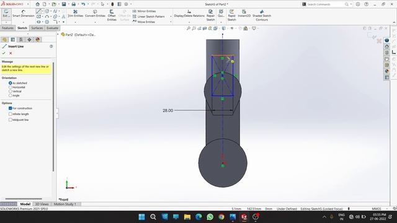The image size is (397, 223).
Task: Toggle Instant2D
Action: click(244, 14)
